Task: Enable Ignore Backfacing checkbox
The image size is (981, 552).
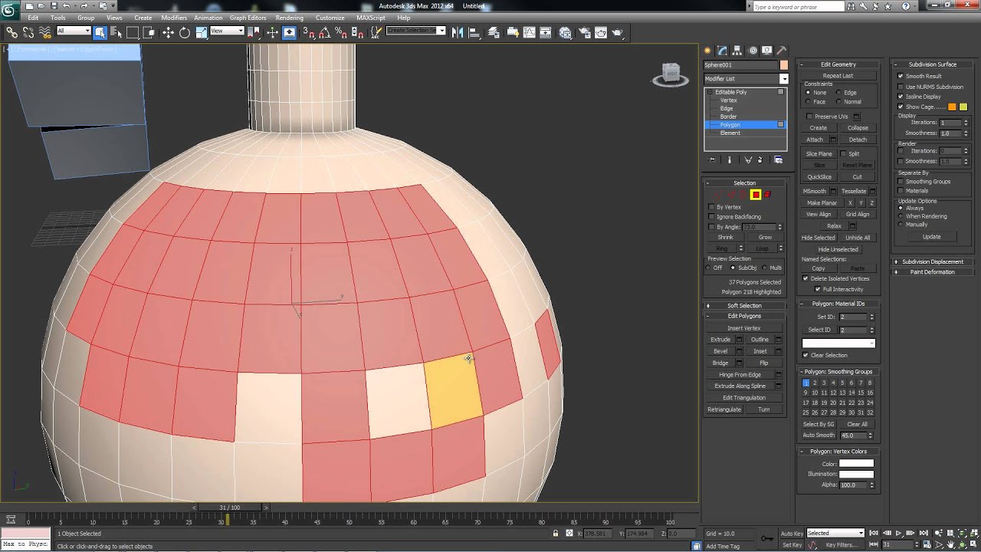Action: point(712,217)
